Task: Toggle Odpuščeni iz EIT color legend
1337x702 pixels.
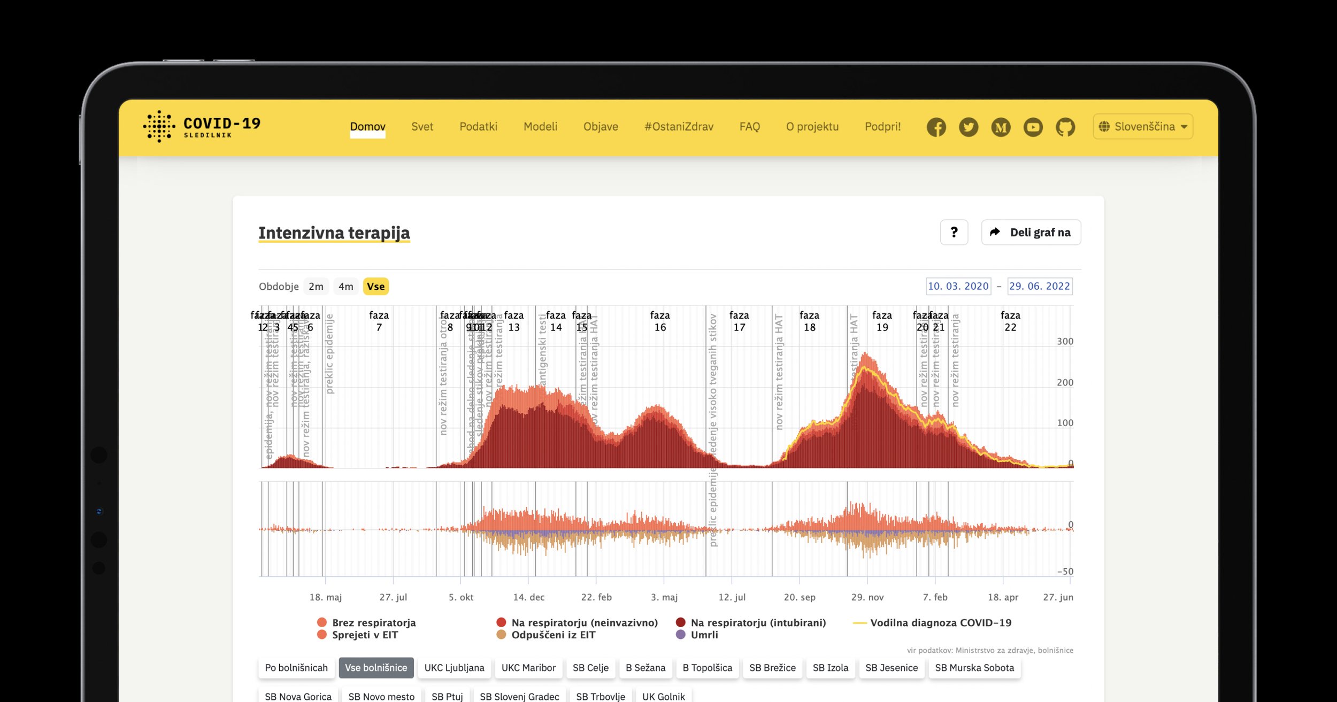Action: pos(552,635)
